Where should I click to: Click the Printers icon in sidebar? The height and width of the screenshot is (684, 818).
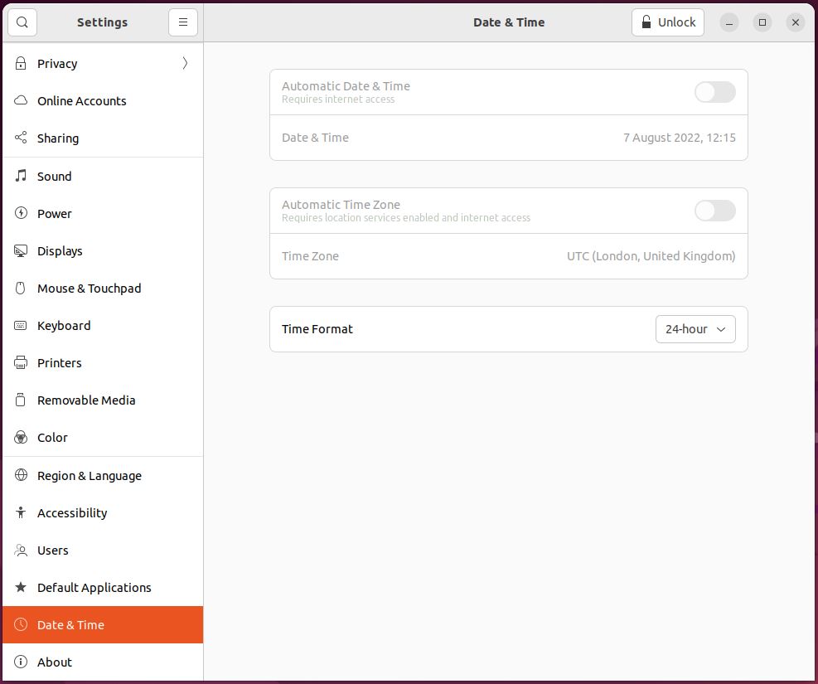click(22, 362)
